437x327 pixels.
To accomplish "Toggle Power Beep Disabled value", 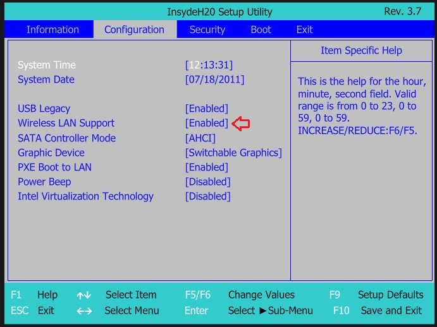I will [207, 182].
